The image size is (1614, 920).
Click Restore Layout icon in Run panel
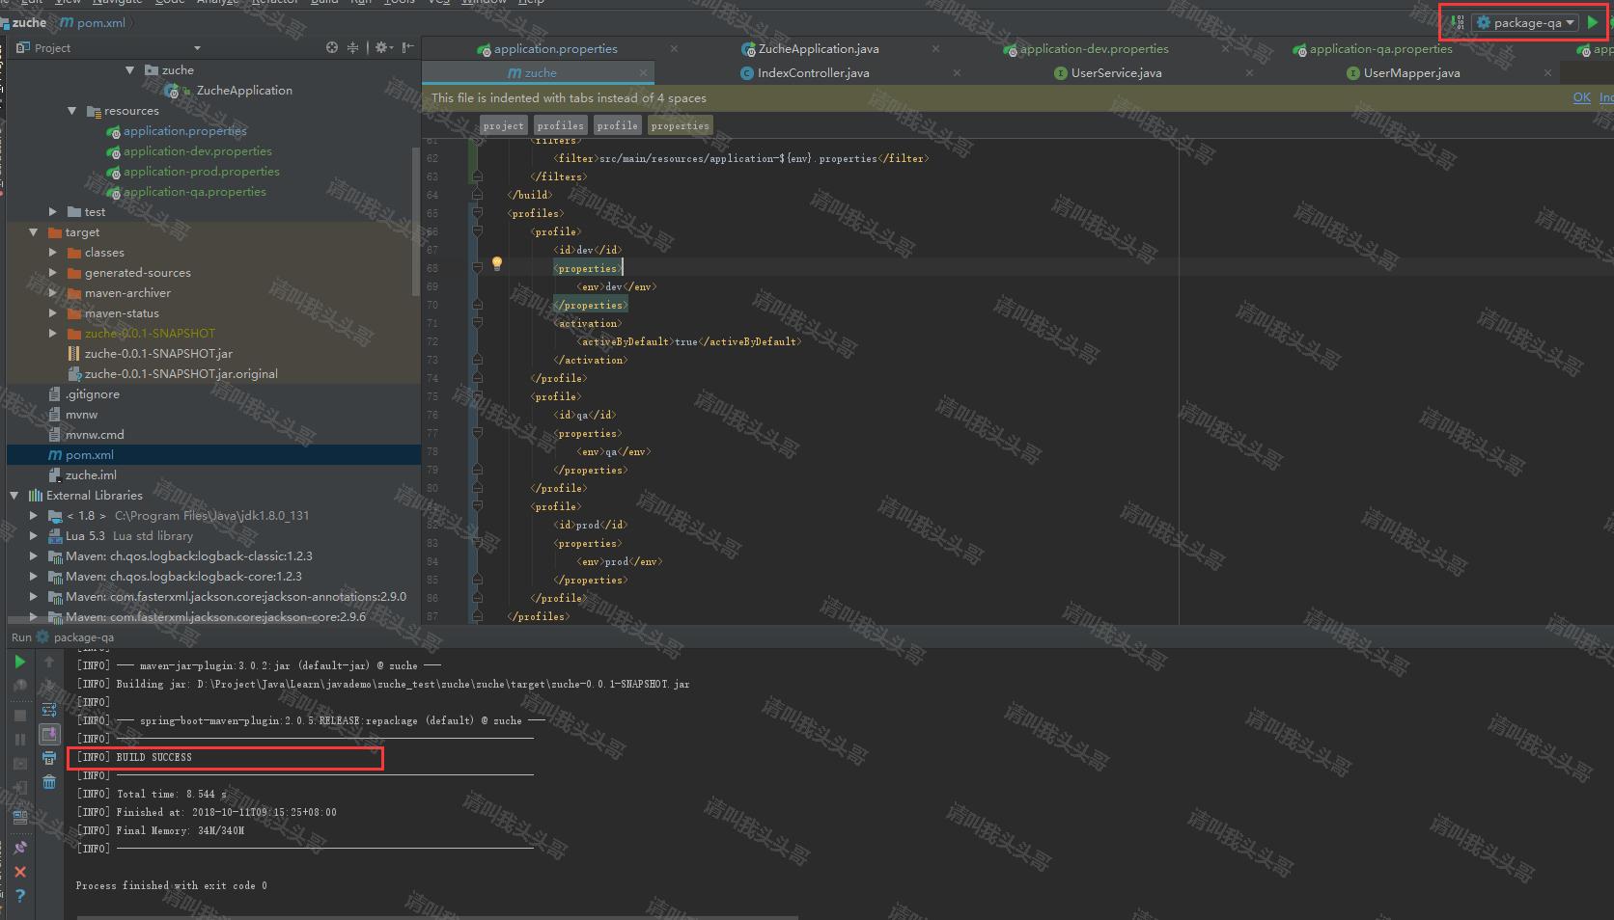(19, 816)
